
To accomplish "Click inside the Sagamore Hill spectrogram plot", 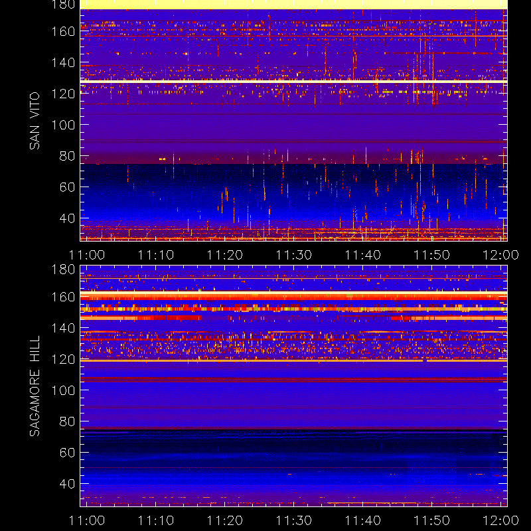I will (293, 386).
